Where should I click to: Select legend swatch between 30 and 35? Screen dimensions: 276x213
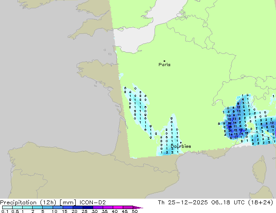click(x=98, y=207)
